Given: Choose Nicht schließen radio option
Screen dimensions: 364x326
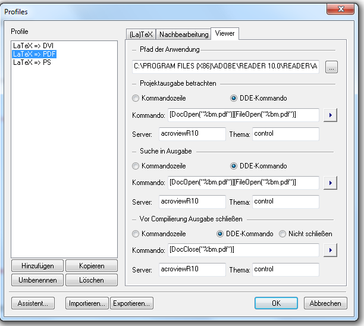Looking at the screenshot, I should pos(283,234).
